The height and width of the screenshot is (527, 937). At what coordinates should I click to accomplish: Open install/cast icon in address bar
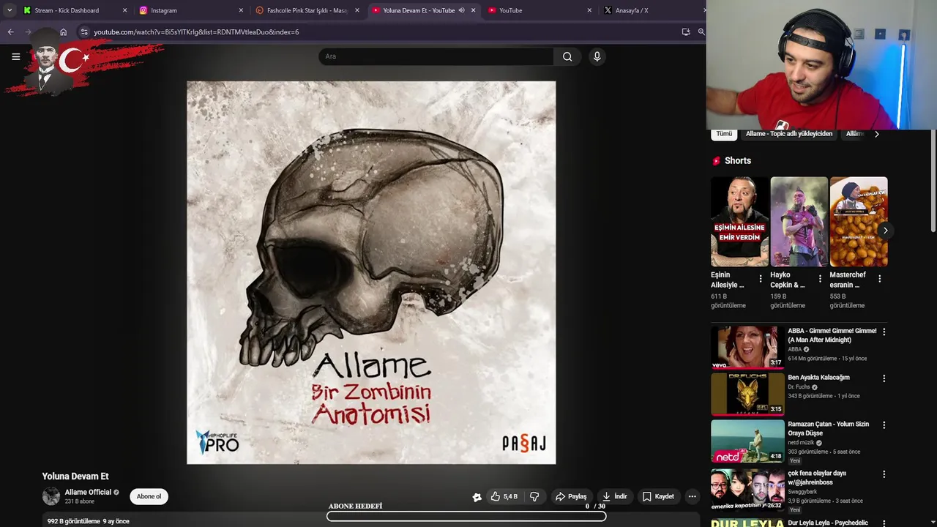coord(685,31)
